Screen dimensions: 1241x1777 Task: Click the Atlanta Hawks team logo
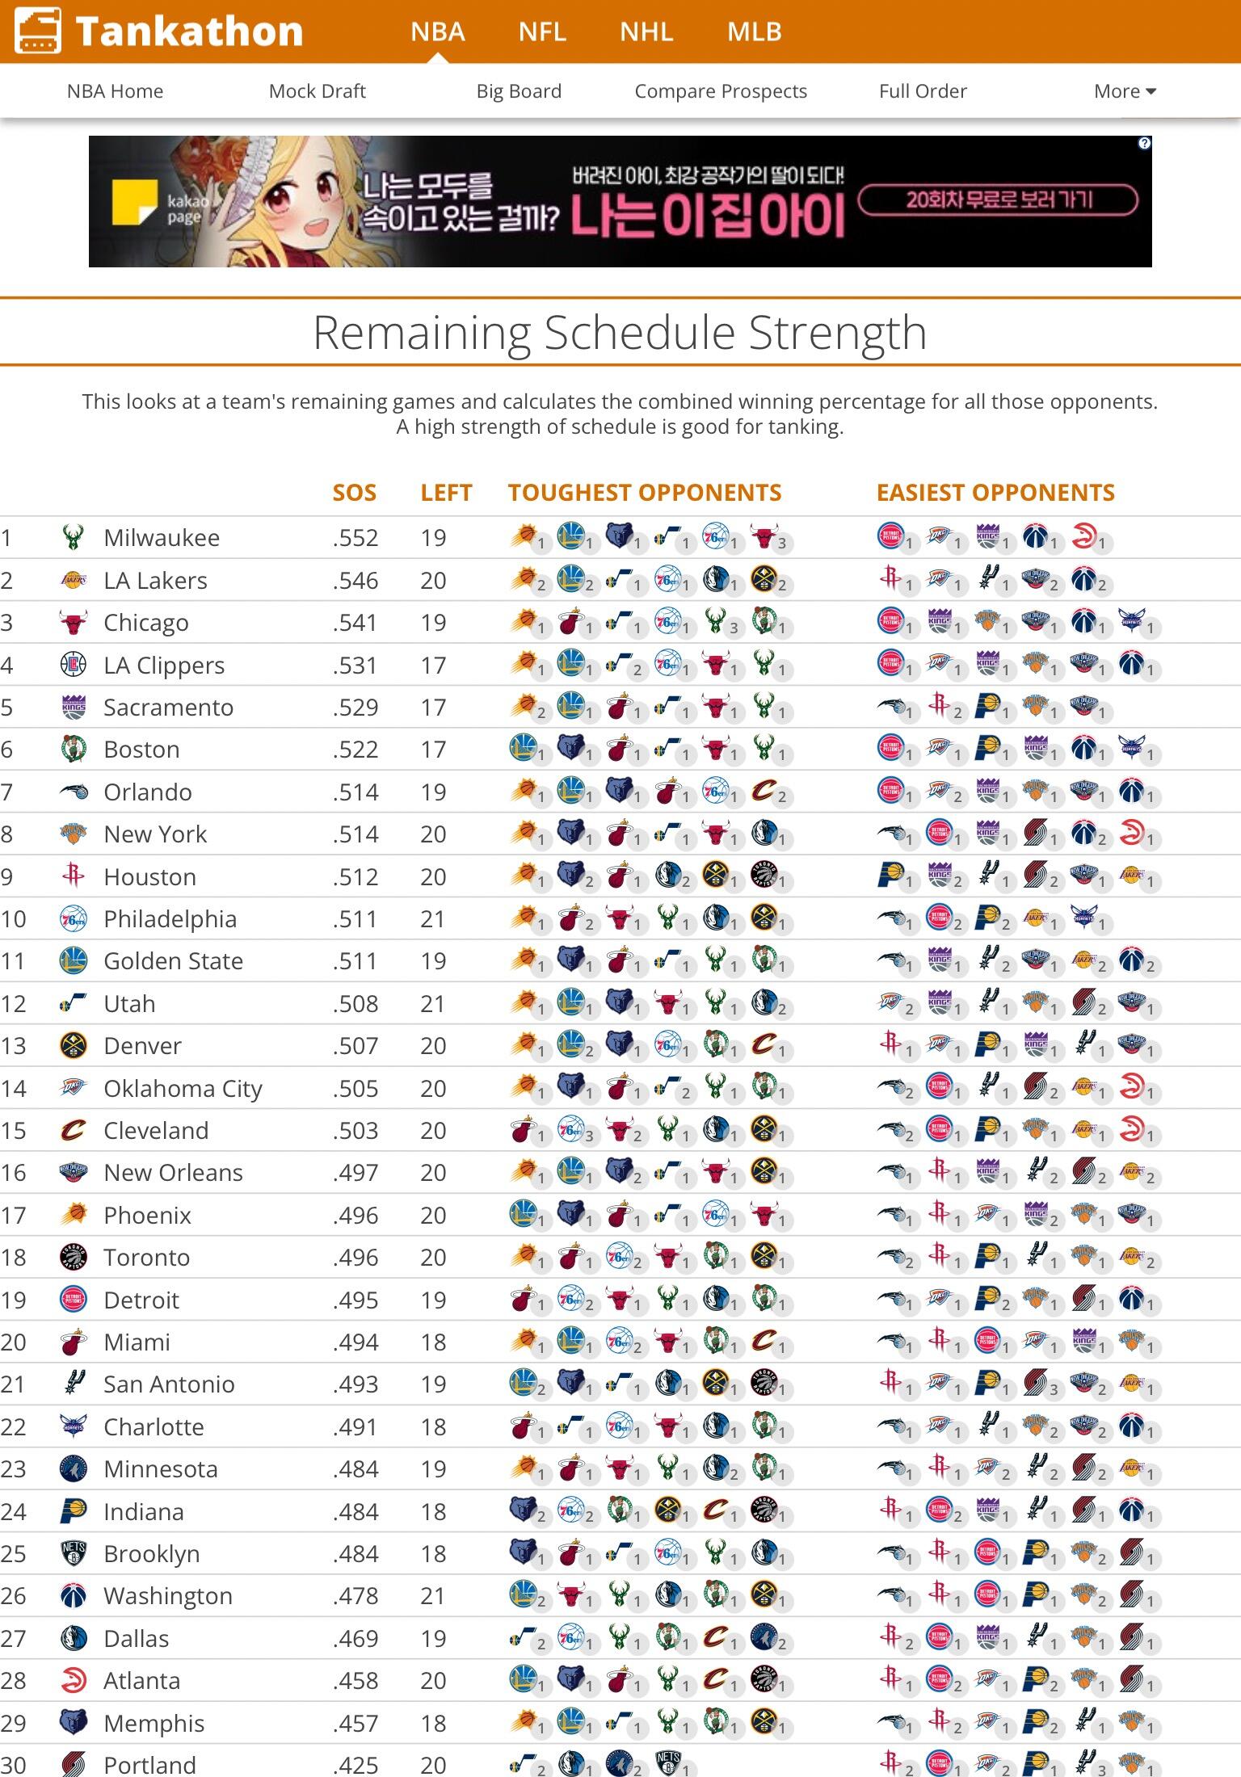pos(74,1681)
